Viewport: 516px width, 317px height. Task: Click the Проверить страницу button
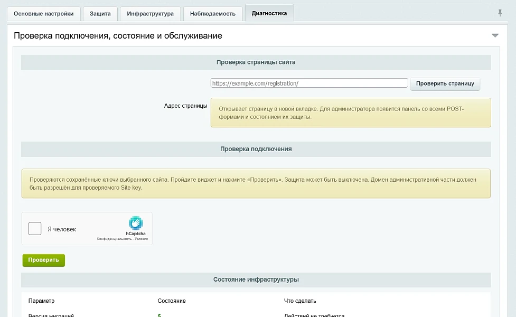click(445, 83)
